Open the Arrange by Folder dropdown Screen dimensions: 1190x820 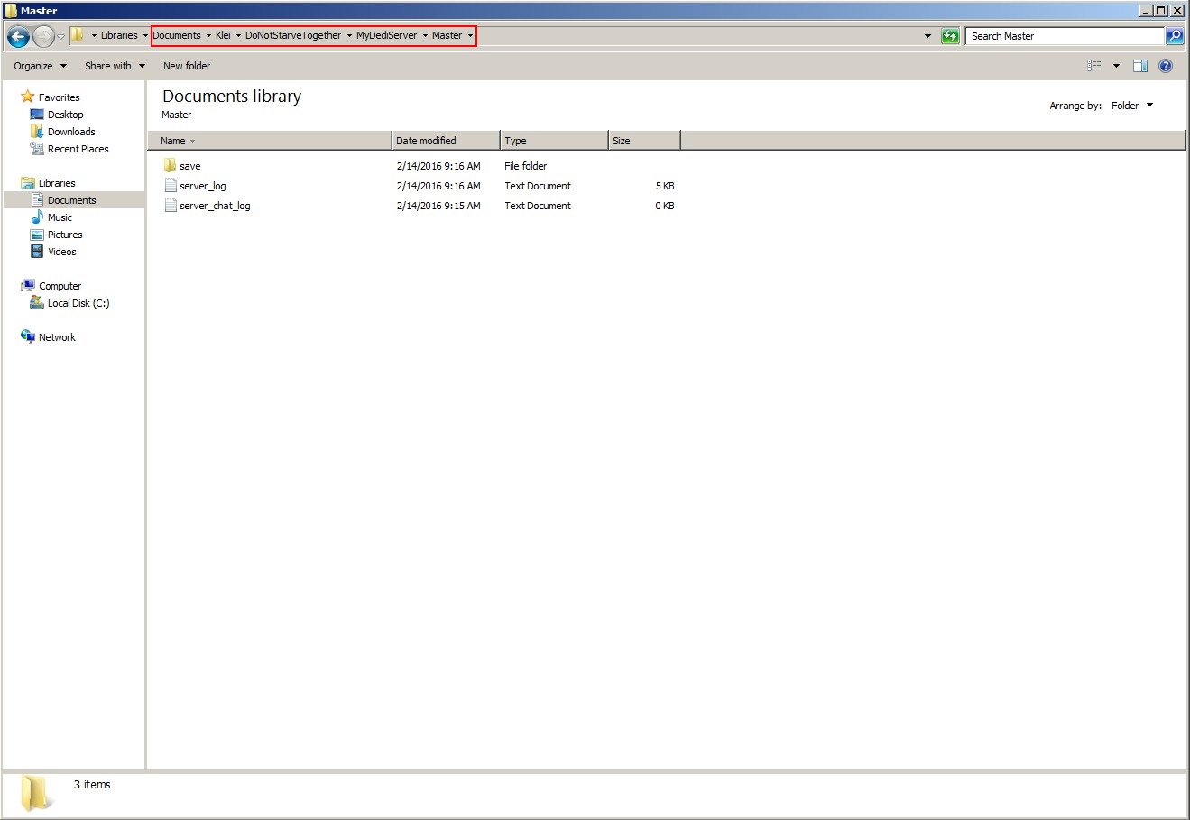click(x=1132, y=106)
